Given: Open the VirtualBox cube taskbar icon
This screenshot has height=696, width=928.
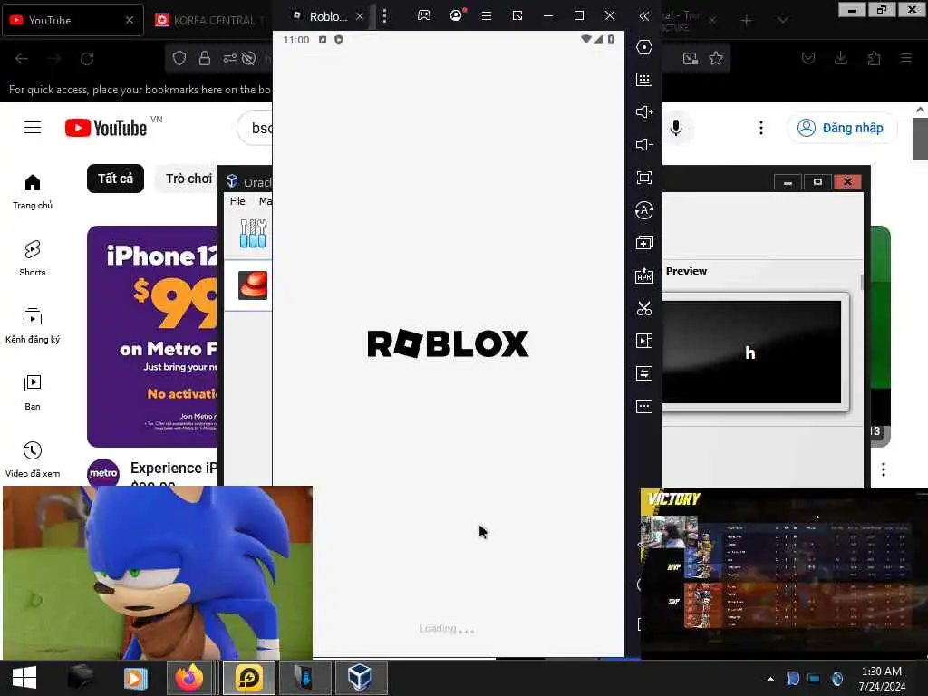Looking at the screenshot, I should tap(361, 678).
